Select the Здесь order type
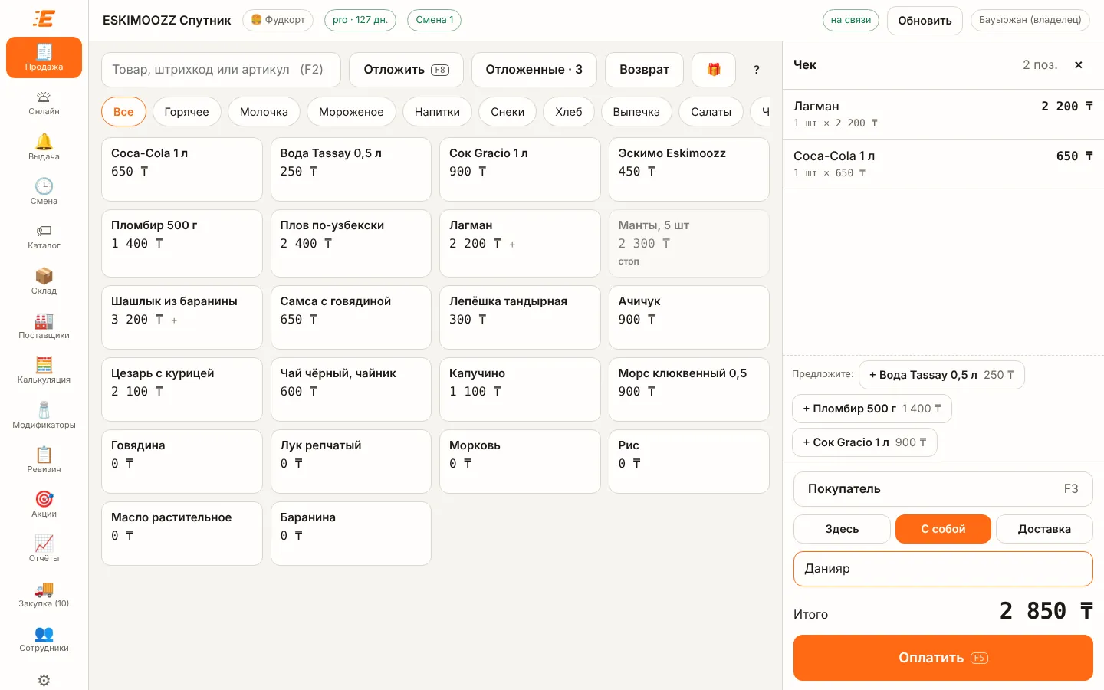 [x=842, y=529]
